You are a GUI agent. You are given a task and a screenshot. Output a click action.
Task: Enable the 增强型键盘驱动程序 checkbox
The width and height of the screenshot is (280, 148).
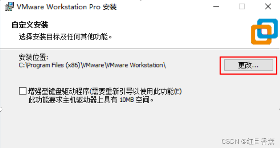(x=23, y=91)
